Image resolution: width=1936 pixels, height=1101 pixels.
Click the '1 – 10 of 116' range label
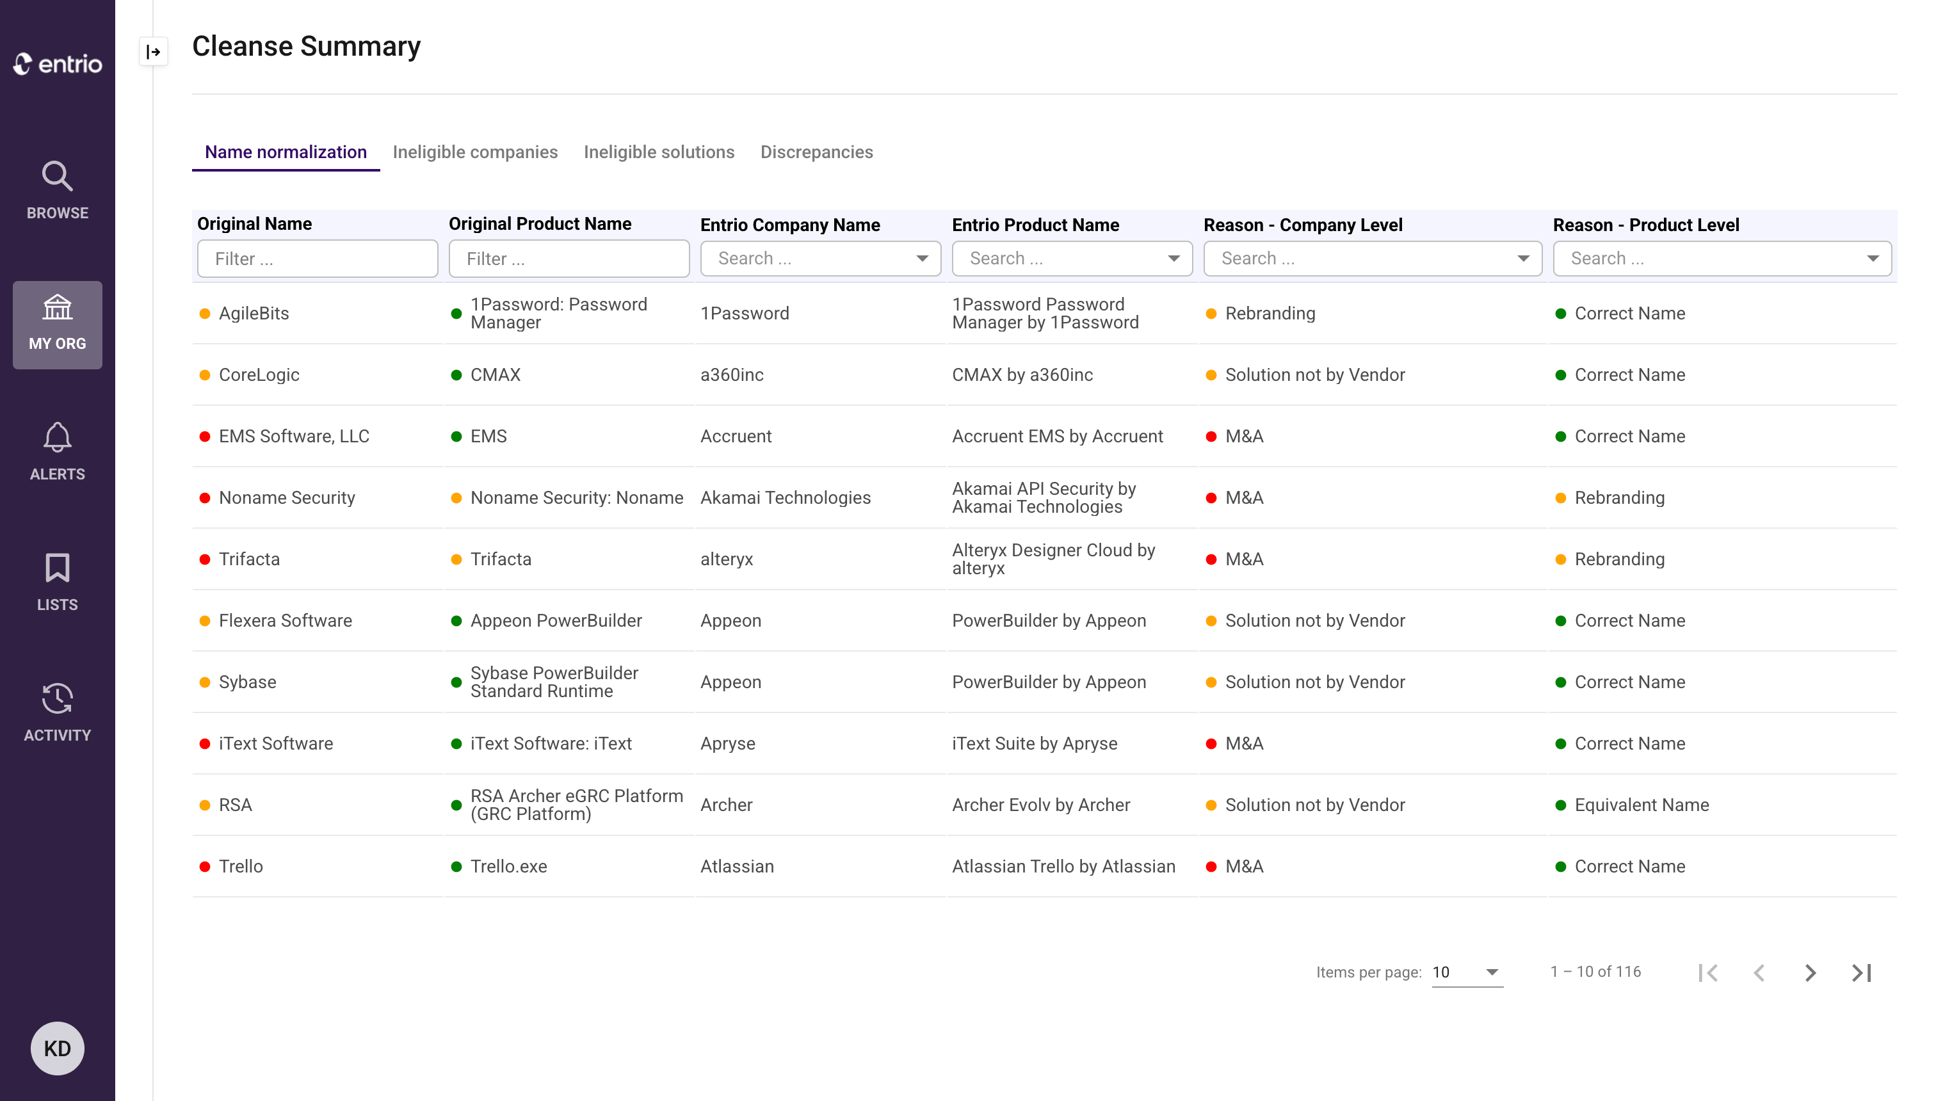point(1595,972)
